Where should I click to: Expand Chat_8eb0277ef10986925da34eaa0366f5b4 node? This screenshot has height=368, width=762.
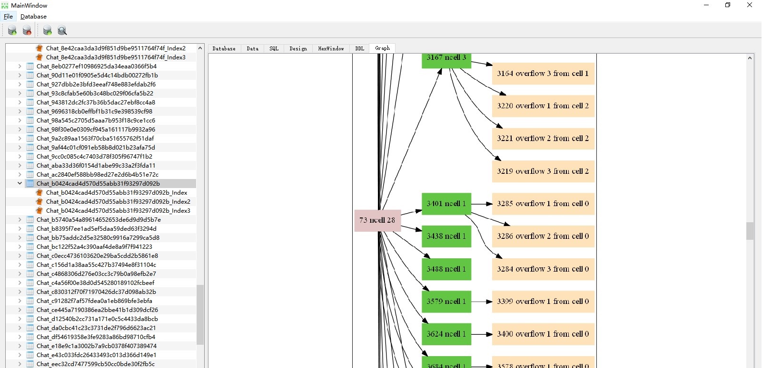(20, 66)
